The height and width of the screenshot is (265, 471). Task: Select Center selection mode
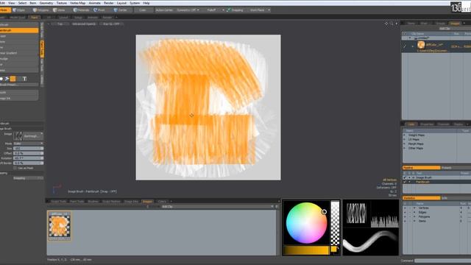(x=121, y=10)
